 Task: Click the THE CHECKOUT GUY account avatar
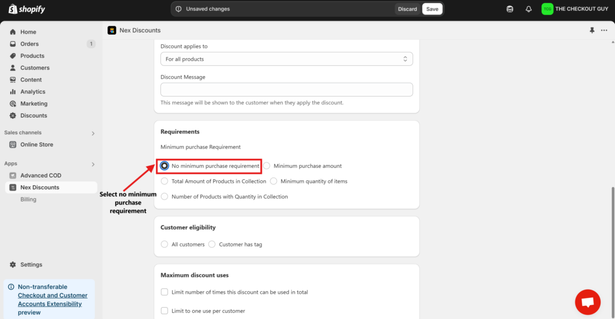(x=547, y=9)
